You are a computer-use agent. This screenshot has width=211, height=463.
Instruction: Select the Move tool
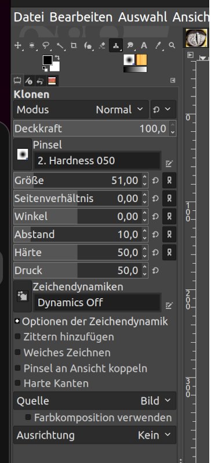coord(18,45)
